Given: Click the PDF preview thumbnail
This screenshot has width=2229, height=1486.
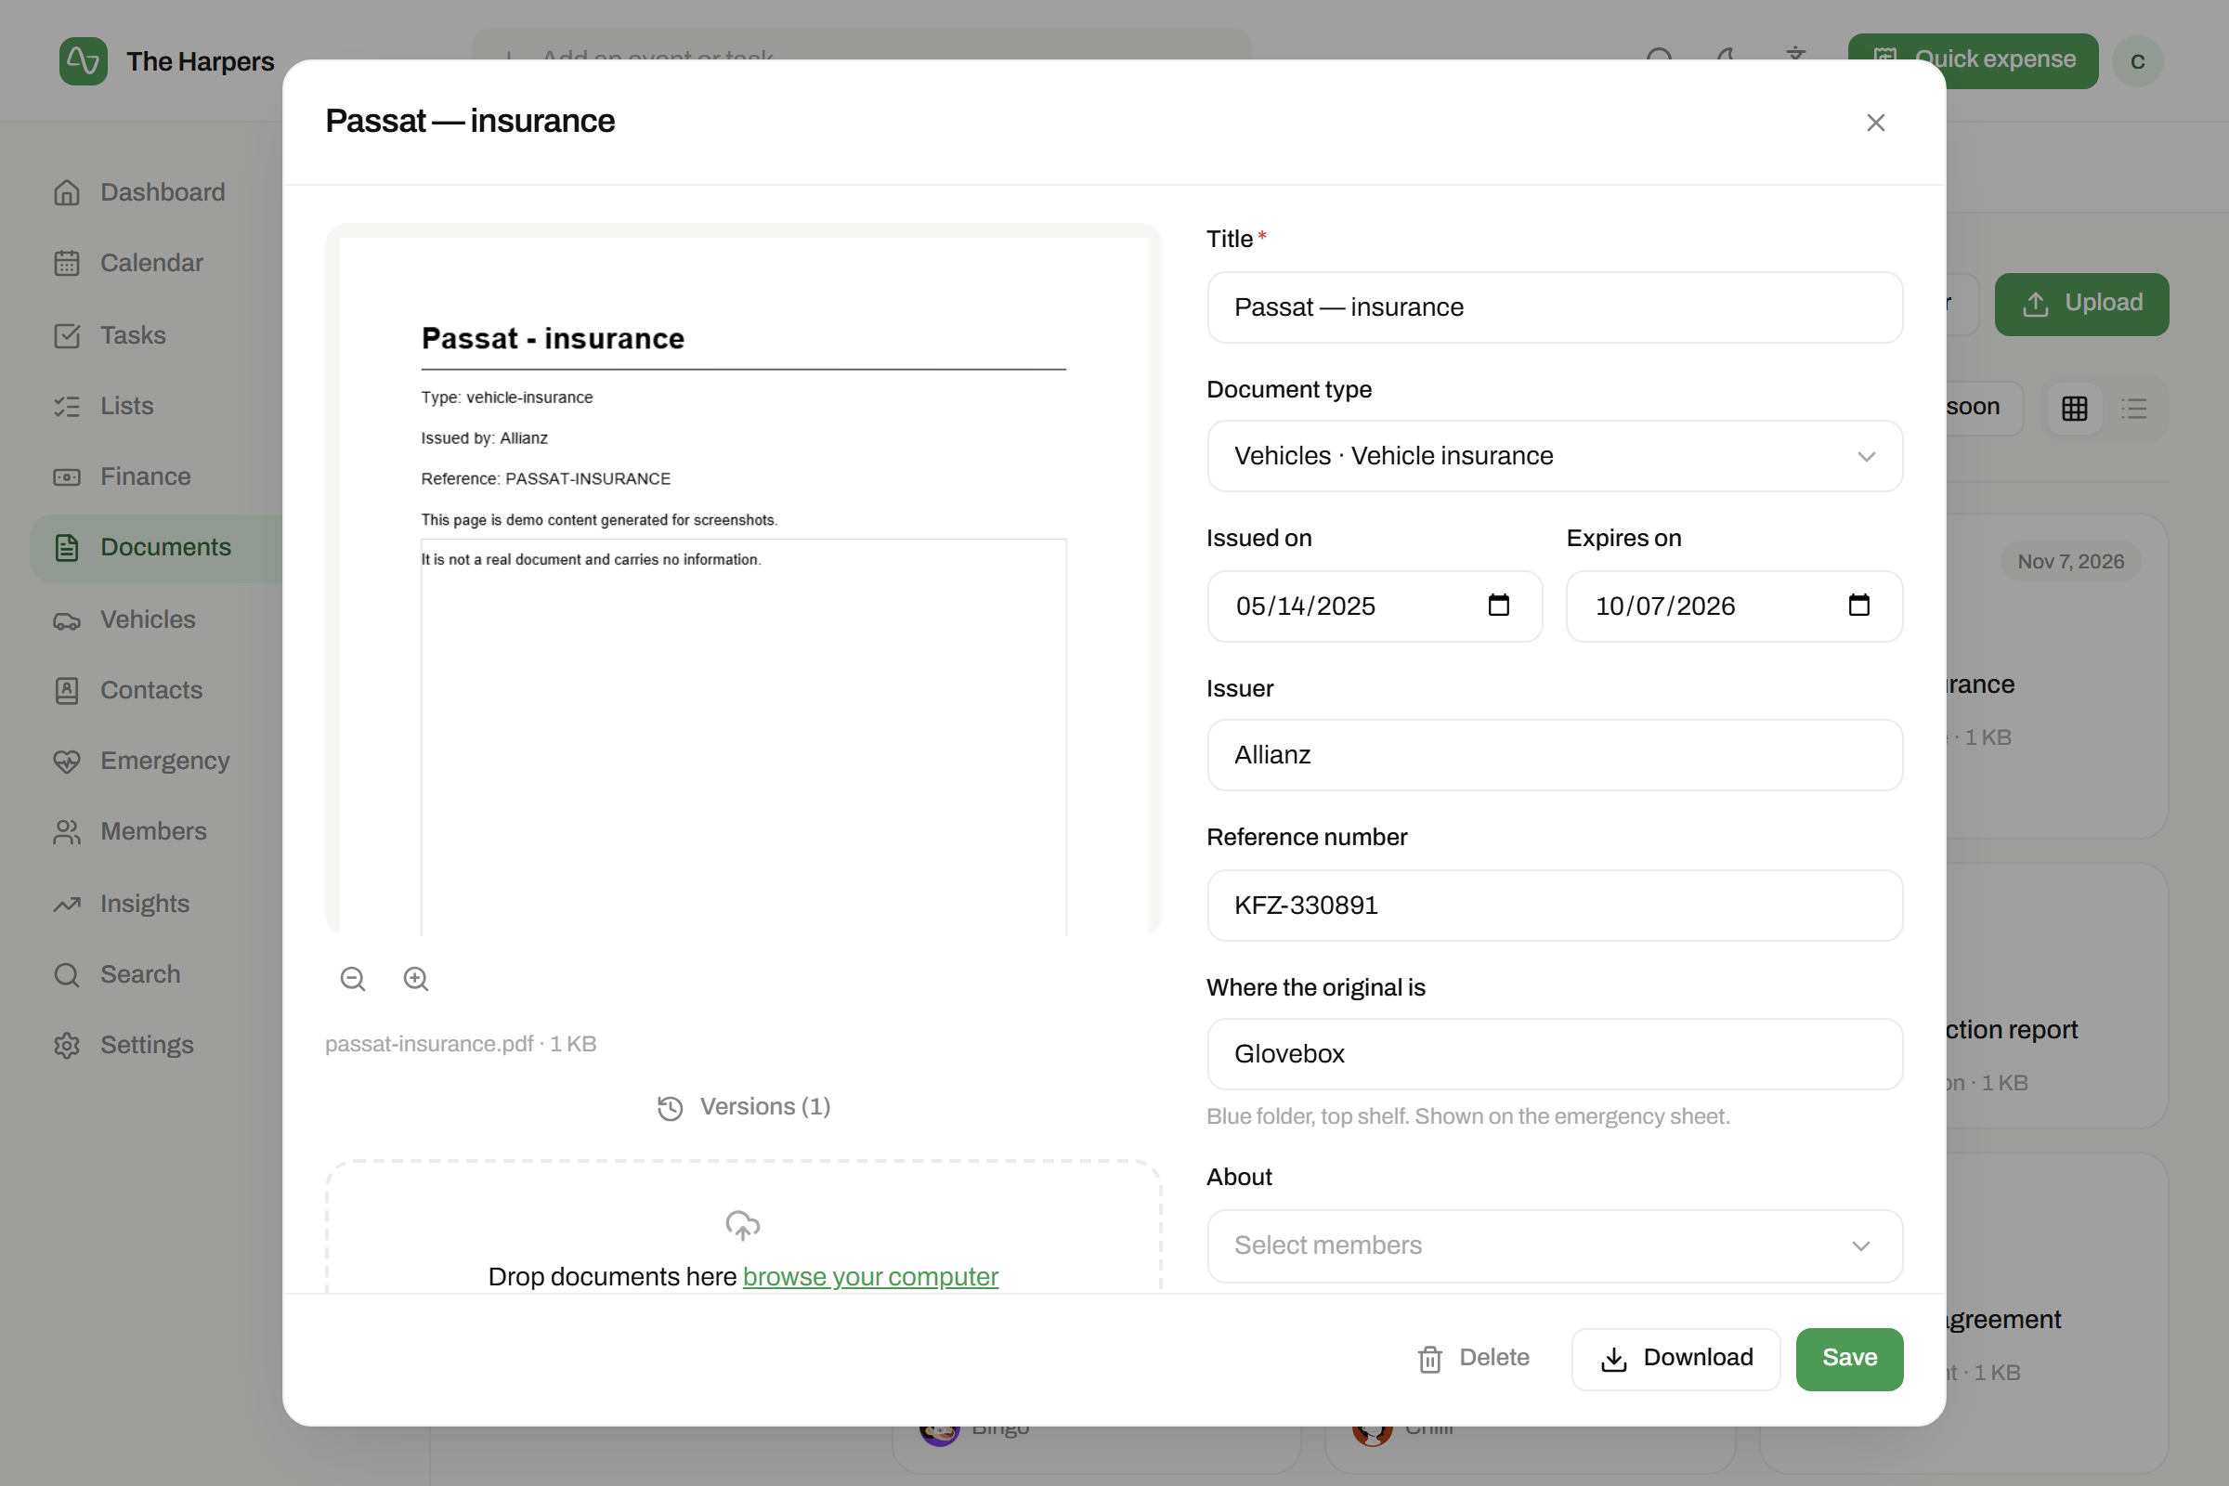Looking at the screenshot, I should coord(743,581).
